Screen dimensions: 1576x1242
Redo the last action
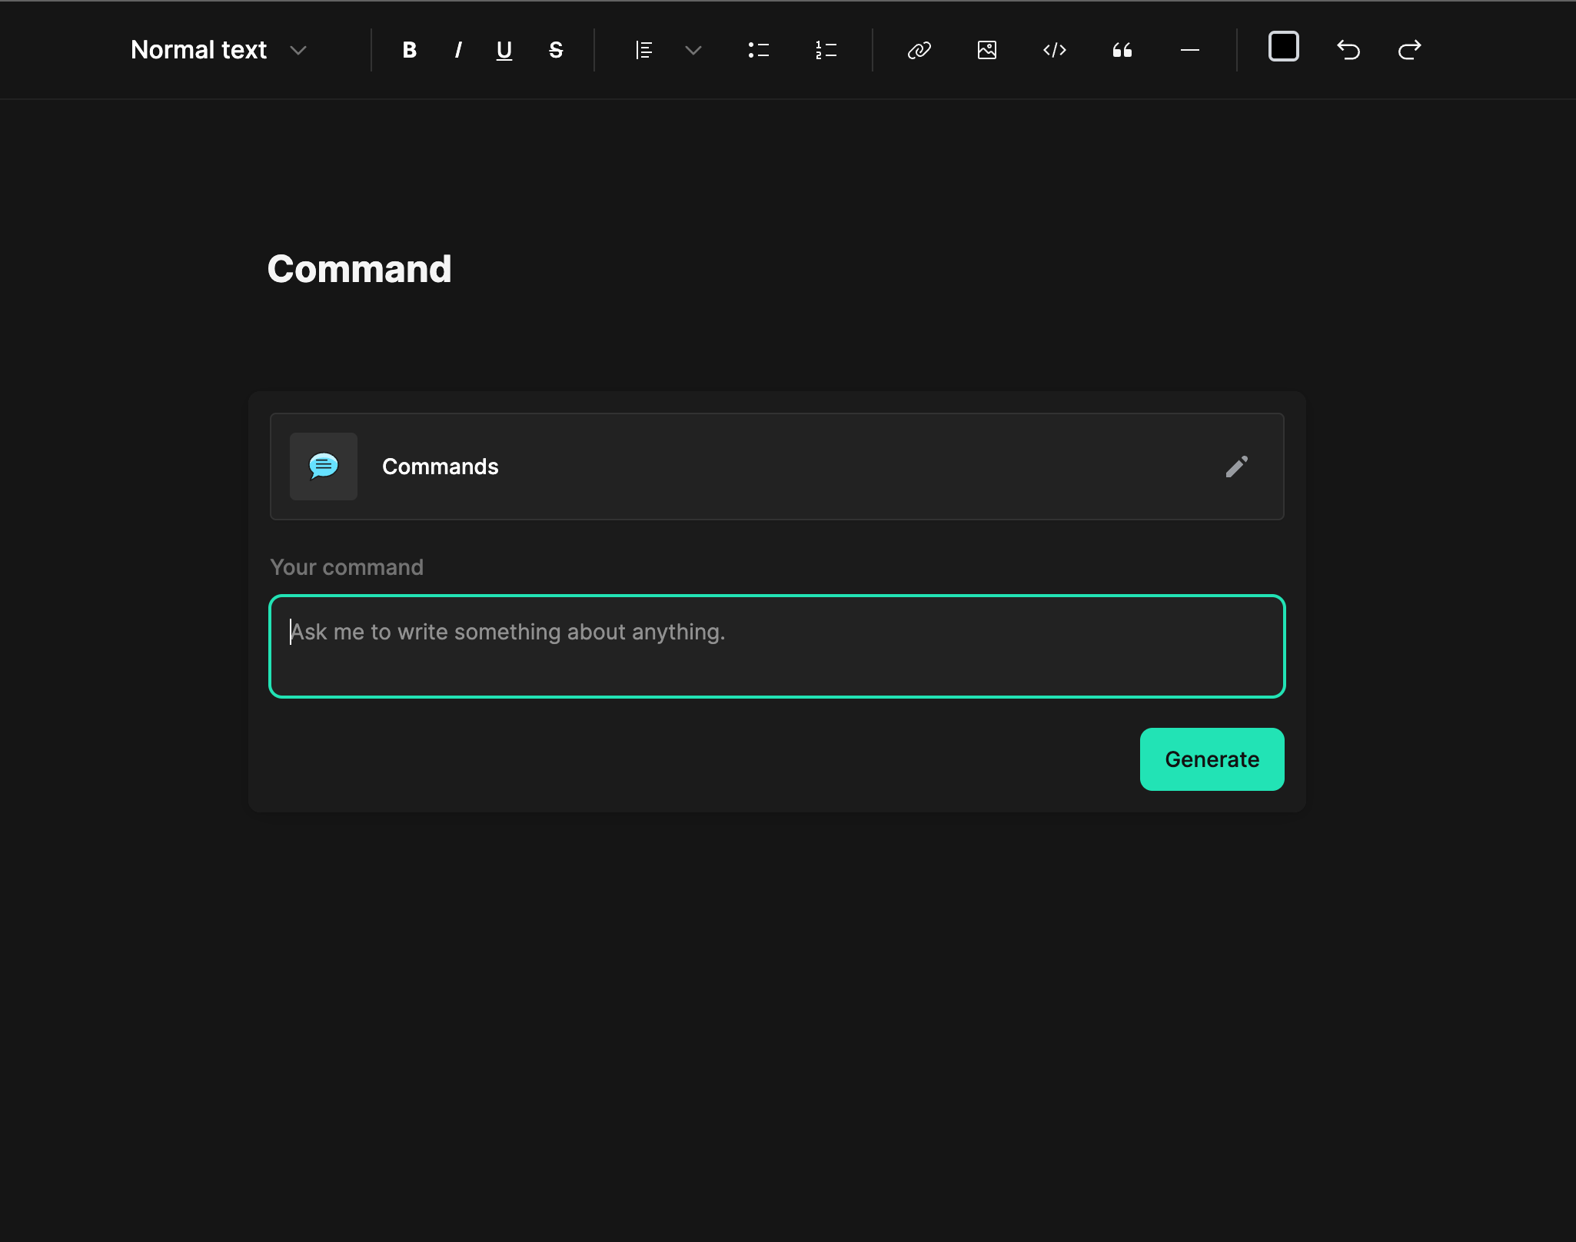[1409, 50]
